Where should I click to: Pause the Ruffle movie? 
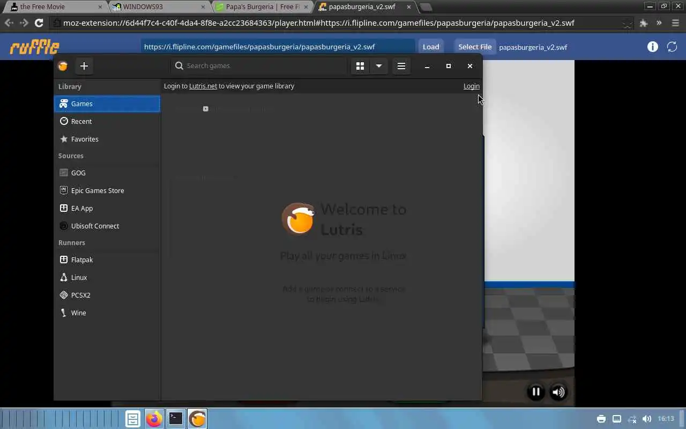pos(536,392)
